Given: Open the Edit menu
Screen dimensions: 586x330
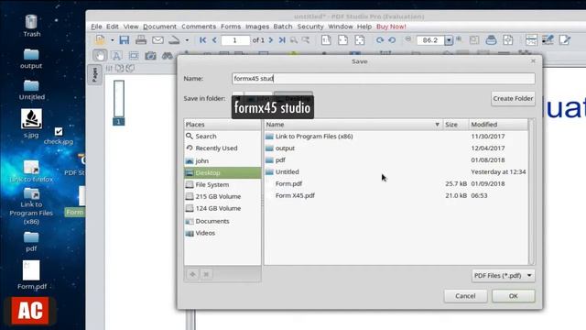Looking at the screenshot, I should click(x=112, y=27).
